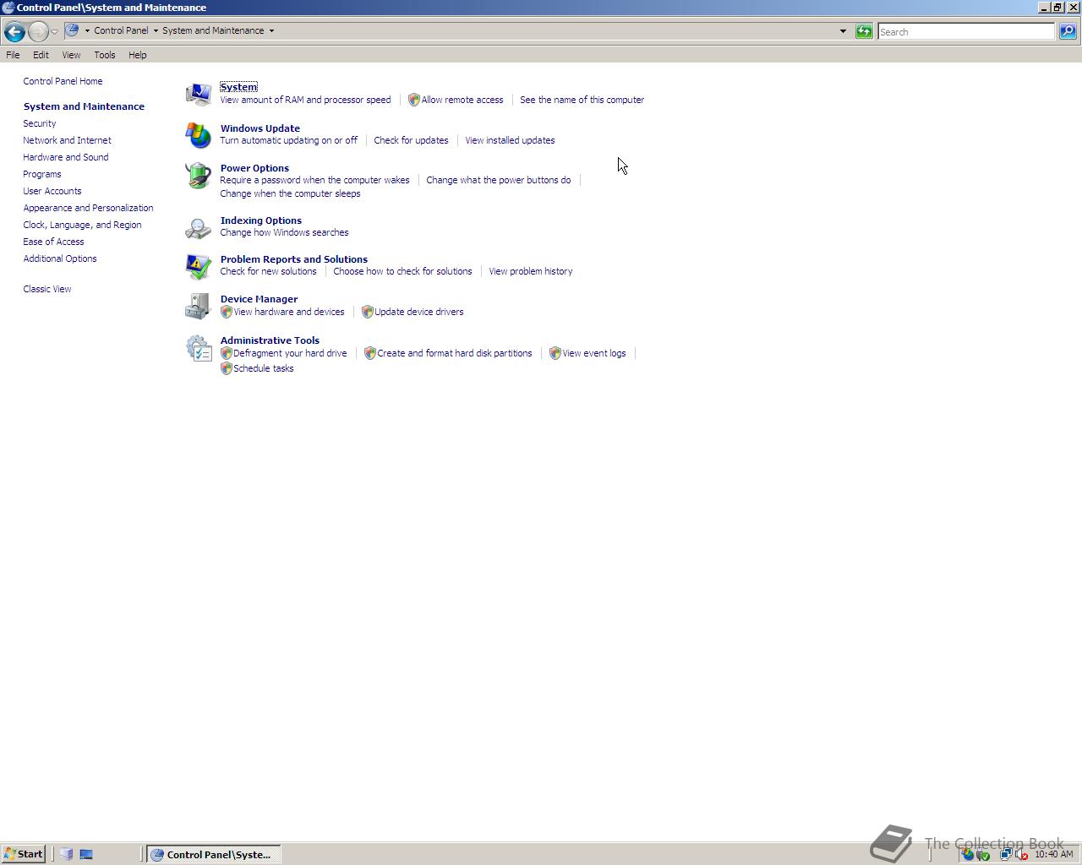Open User Accounts category
1082x865 pixels.
[52, 191]
